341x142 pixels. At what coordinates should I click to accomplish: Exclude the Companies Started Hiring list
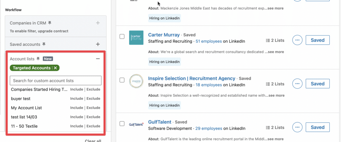click(93, 89)
